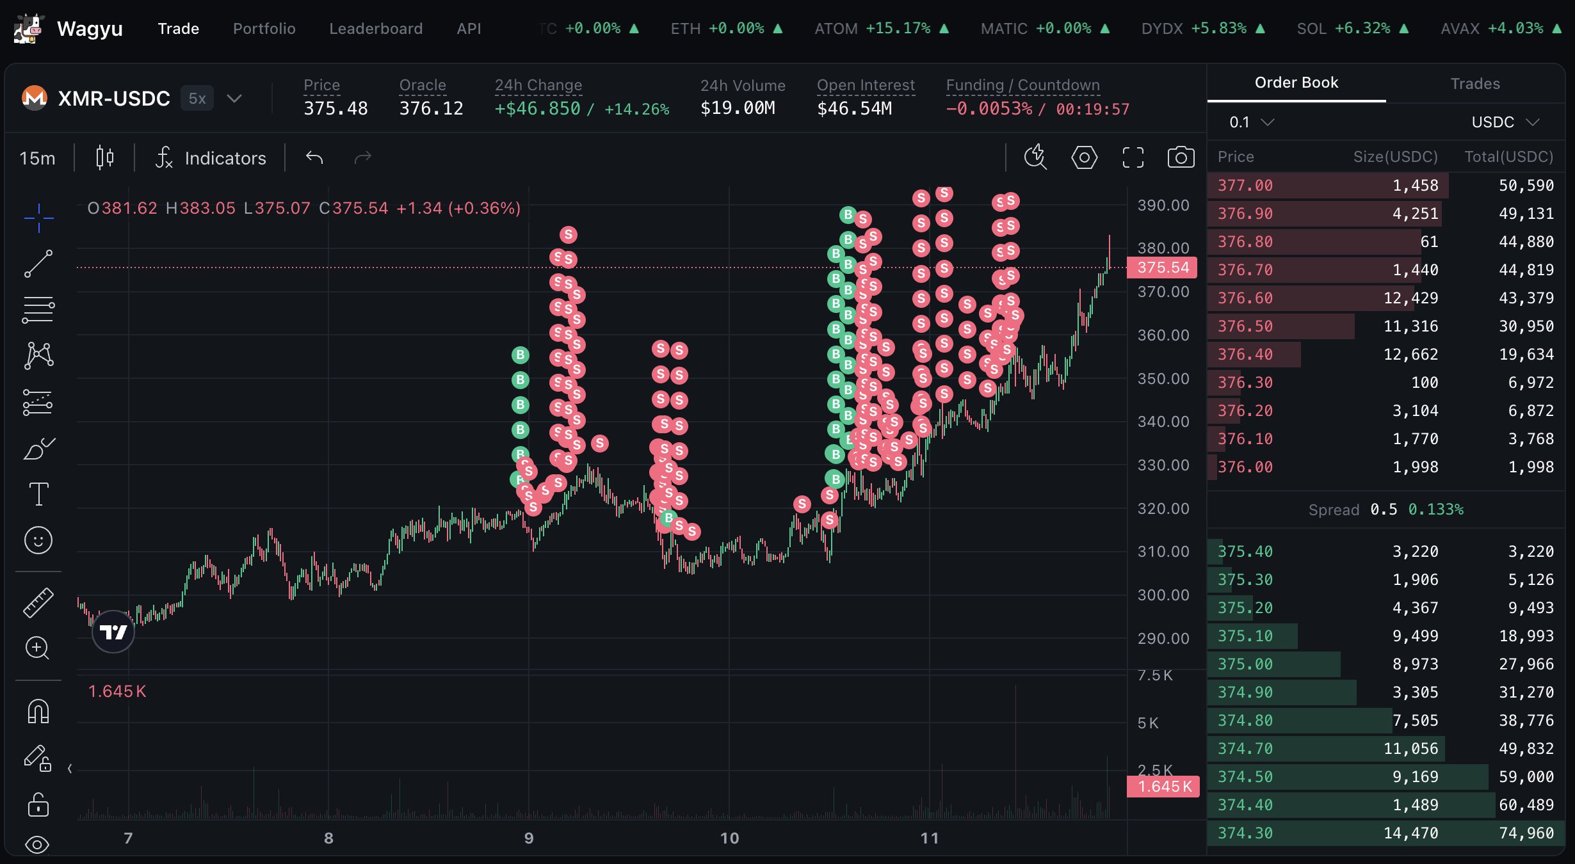Open the Indicators menu
Viewport: 1575px width, 864px height.
point(211,158)
